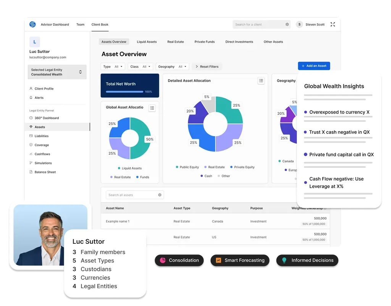
Task: Open list view icon for Detailed Asset Allocation
Action: [261, 81]
